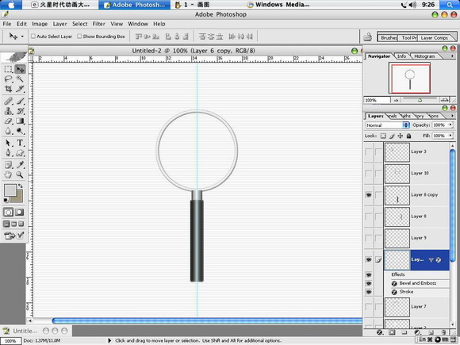This screenshot has height=345, width=460.
Task: Click the foreground color swatch
Action: [x=10, y=190]
